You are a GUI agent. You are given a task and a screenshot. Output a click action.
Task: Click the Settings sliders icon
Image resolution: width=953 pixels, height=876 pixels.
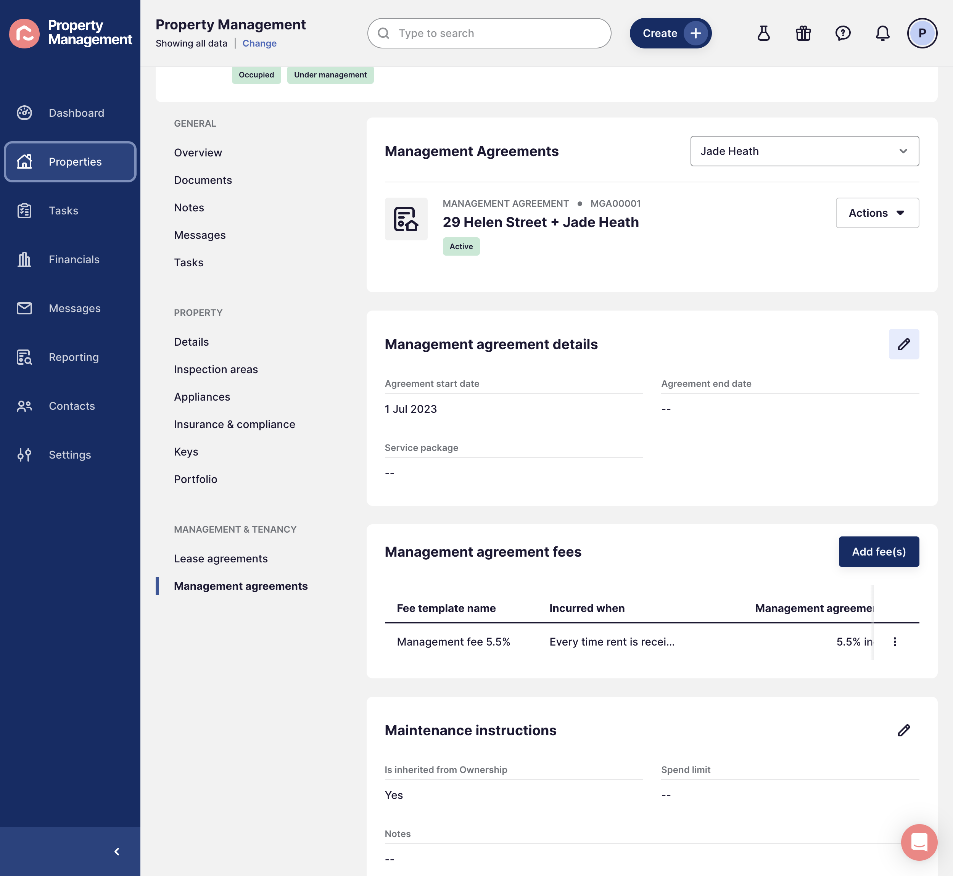(25, 454)
